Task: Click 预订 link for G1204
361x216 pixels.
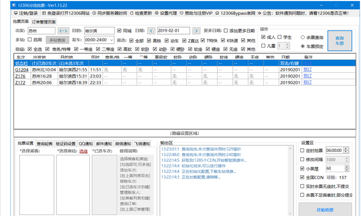Action: point(308,69)
